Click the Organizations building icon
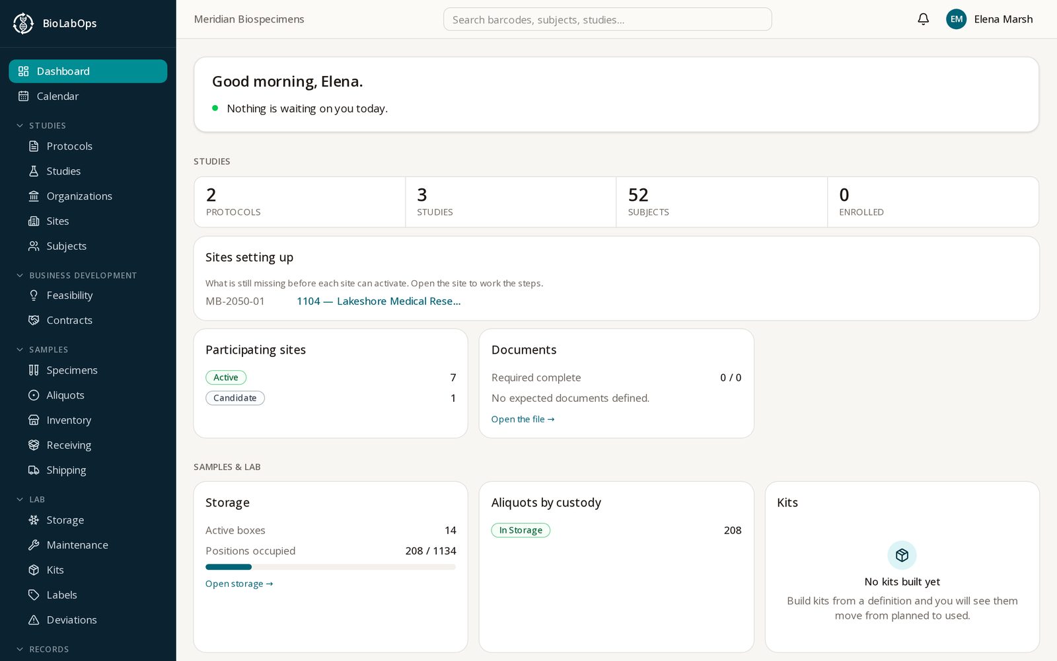Image resolution: width=1057 pixels, height=661 pixels. (x=34, y=196)
